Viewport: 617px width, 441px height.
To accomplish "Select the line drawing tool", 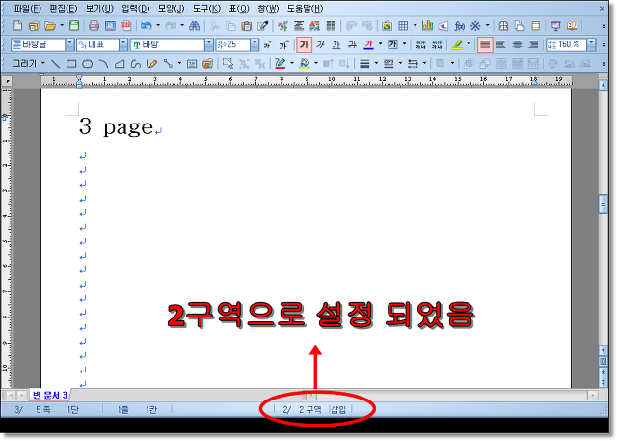I will coord(56,64).
